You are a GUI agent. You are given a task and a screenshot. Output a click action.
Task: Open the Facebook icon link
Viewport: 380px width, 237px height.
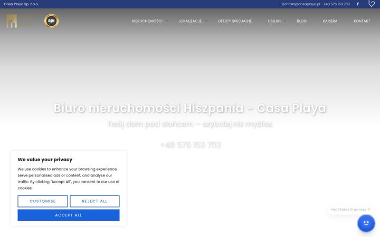tap(358, 4)
